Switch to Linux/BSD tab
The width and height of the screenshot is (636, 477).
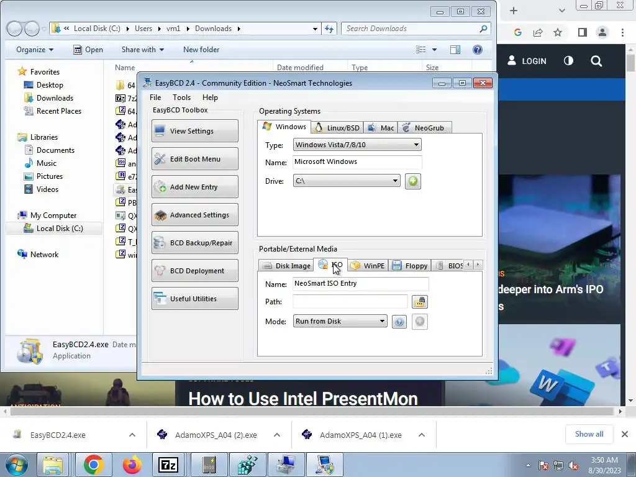pyautogui.click(x=337, y=128)
